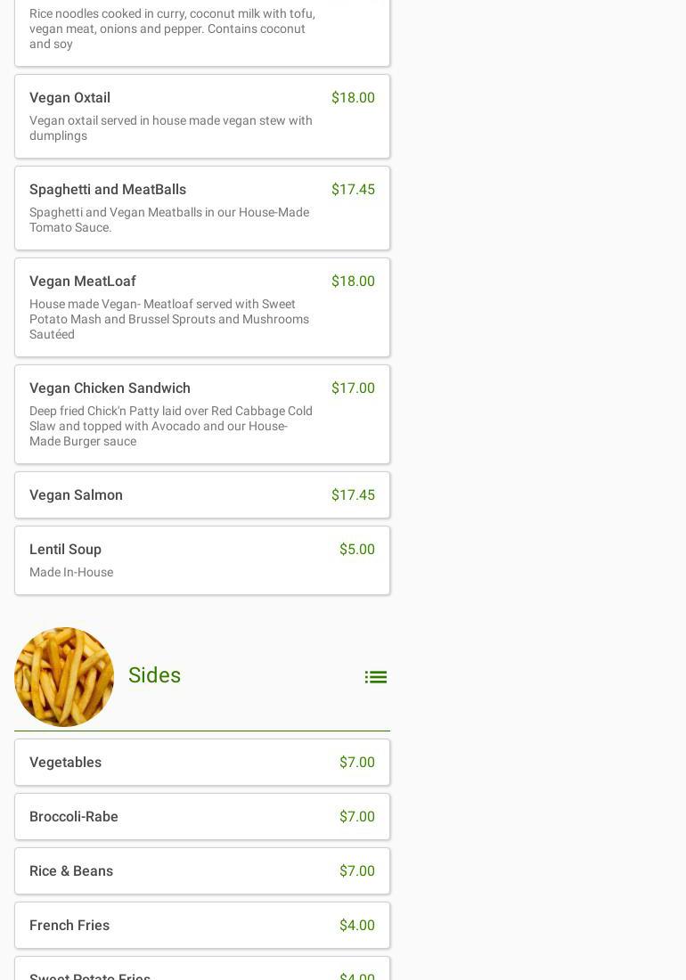686x980 pixels.
Task: Click the $17.00 Chicken Sandwich price
Action: click(353, 388)
